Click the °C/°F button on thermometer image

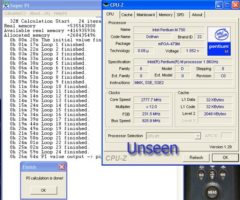pos(212,175)
